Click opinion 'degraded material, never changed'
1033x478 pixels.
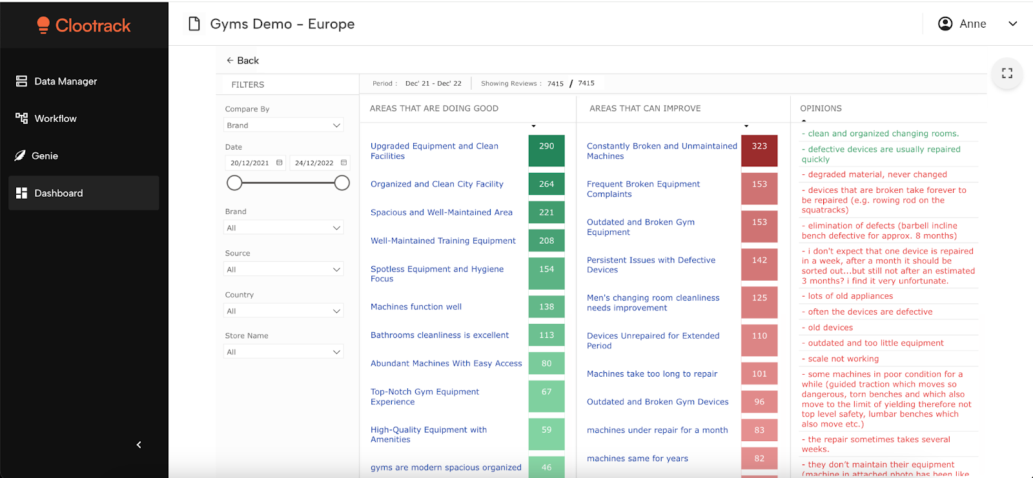(x=874, y=174)
